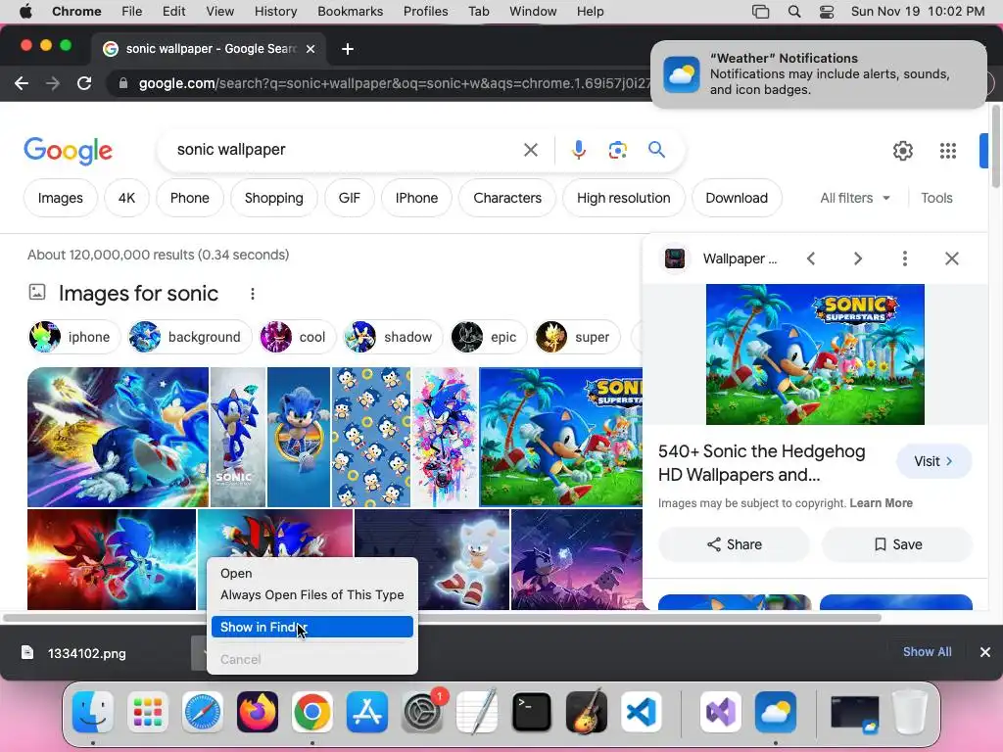Visit the wallpaper source page
The height and width of the screenshot is (752, 1003).
tap(933, 461)
